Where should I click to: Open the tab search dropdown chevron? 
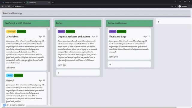pos(175,1)
